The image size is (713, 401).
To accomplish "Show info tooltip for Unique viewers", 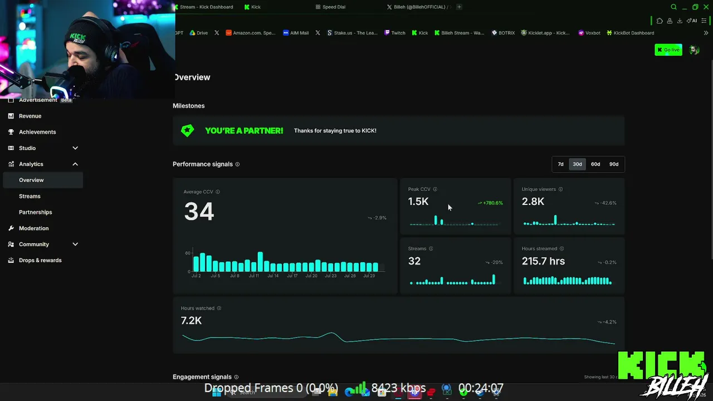I will pyautogui.click(x=560, y=189).
